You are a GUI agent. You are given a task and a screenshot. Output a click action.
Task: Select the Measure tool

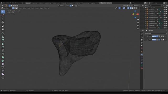point(3,37)
